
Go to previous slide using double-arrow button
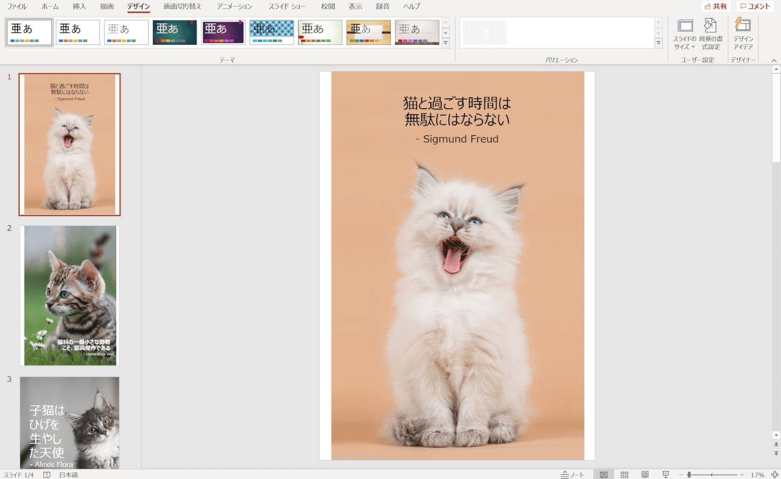pyautogui.click(x=776, y=445)
